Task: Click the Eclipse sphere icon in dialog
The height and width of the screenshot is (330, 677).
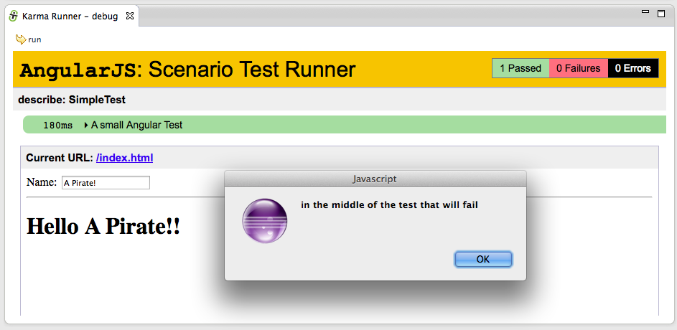Action: (266, 220)
